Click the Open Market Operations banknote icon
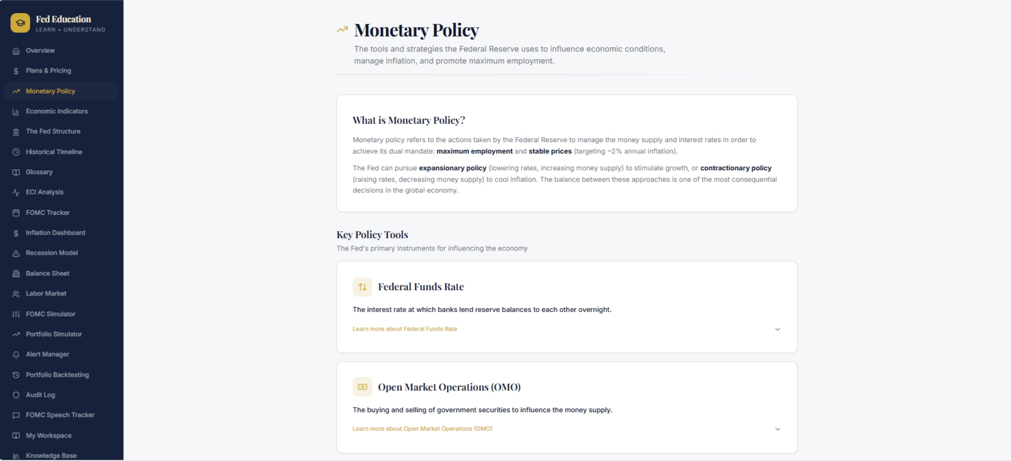Screen dimensions: 1011x461 [x=362, y=387]
